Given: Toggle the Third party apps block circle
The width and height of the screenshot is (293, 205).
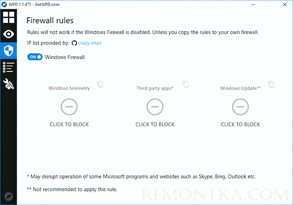Looking at the screenshot, I should [155, 106].
